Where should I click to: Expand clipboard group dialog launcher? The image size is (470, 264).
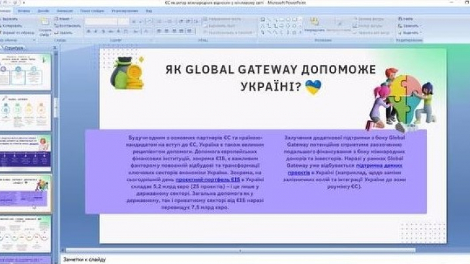click(x=34, y=40)
